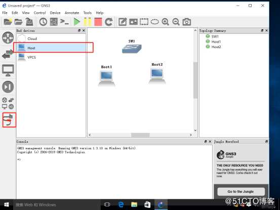Click Go to the Jungle button
The height and width of the screenshot is (210, 280).
pos(241,191)
